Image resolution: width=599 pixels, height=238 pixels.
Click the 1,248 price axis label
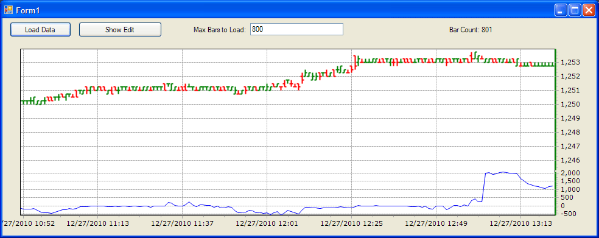click(570, 133)
